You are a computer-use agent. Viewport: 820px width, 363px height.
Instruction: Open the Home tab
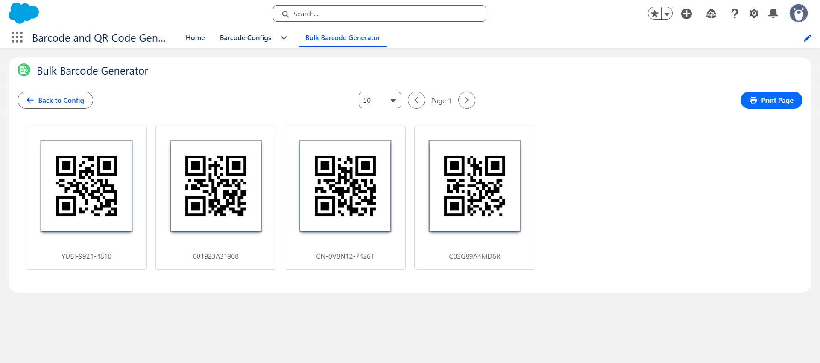pyautogui.click(x=195, y=38)
